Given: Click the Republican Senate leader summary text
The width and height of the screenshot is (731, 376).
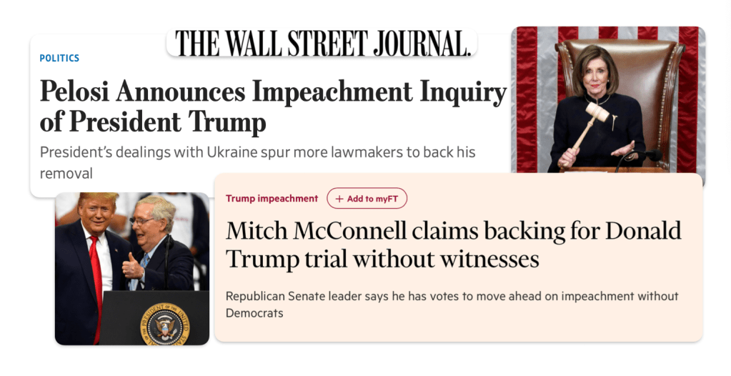Looking at the screenshot, I should (452, 304).
